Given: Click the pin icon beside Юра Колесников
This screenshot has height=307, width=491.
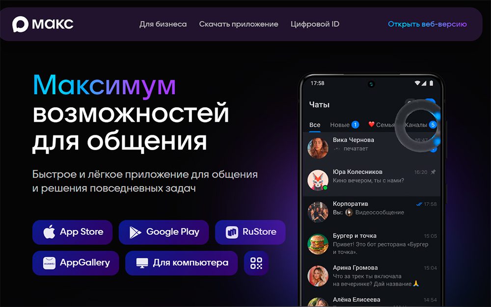Looking at the screenshot, I should pos(433,172).
